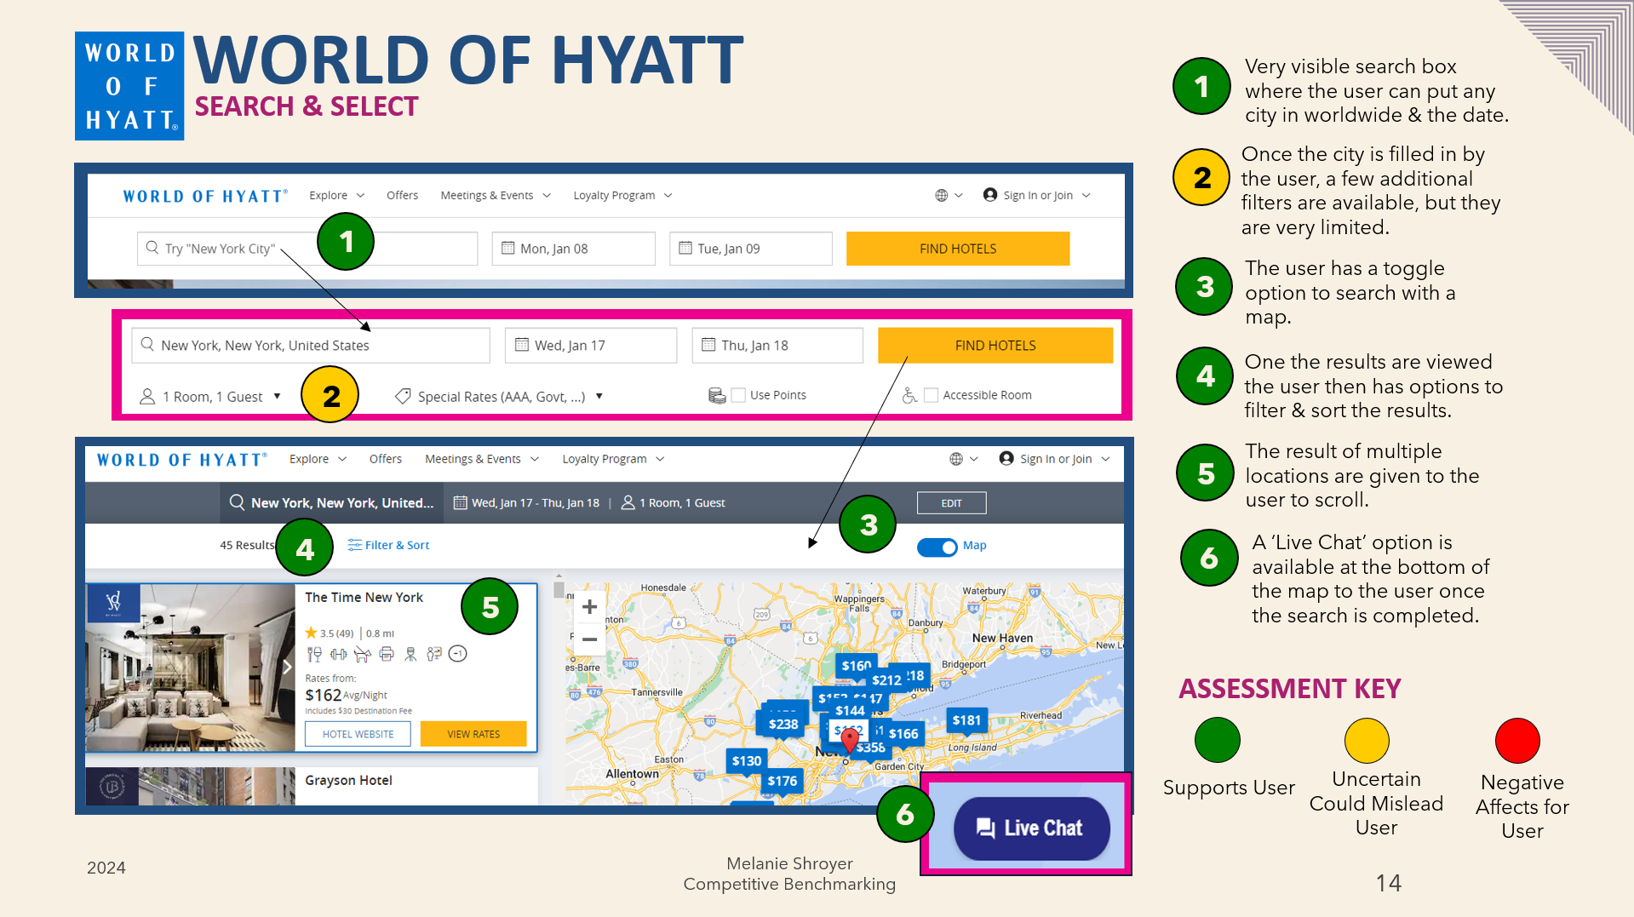Click the coins icon next to Use Points
The height and width of the screenshot is (917, 1634).
717,395
